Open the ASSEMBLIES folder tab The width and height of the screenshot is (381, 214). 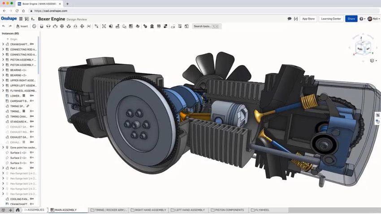tap(34, 210)
